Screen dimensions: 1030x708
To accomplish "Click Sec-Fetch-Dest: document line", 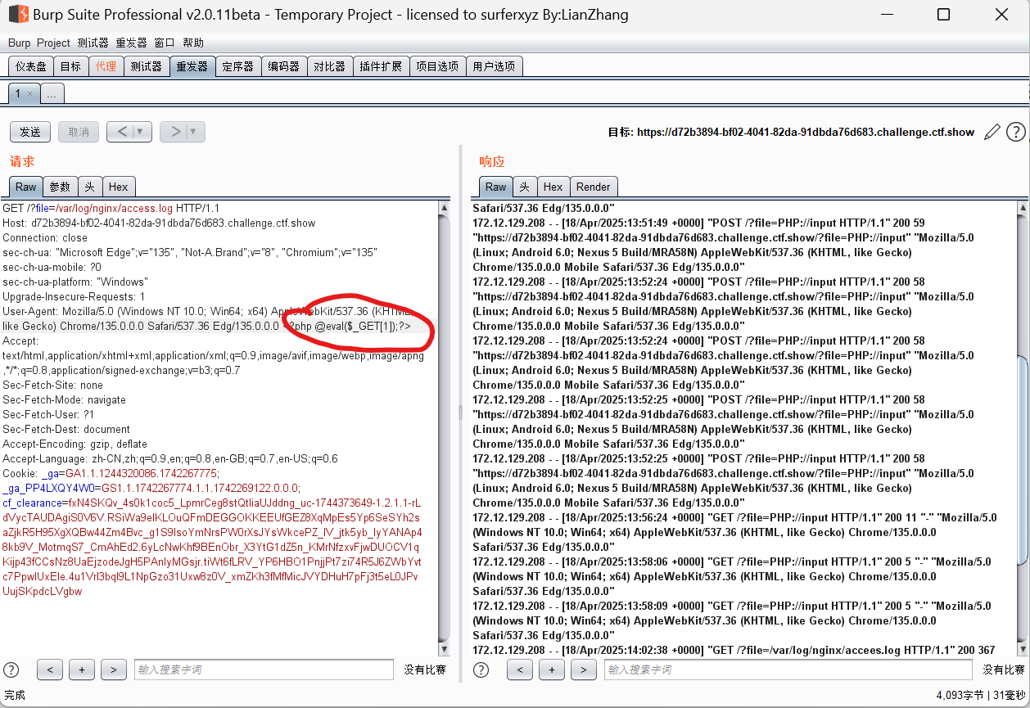I will tap(66, 429).
